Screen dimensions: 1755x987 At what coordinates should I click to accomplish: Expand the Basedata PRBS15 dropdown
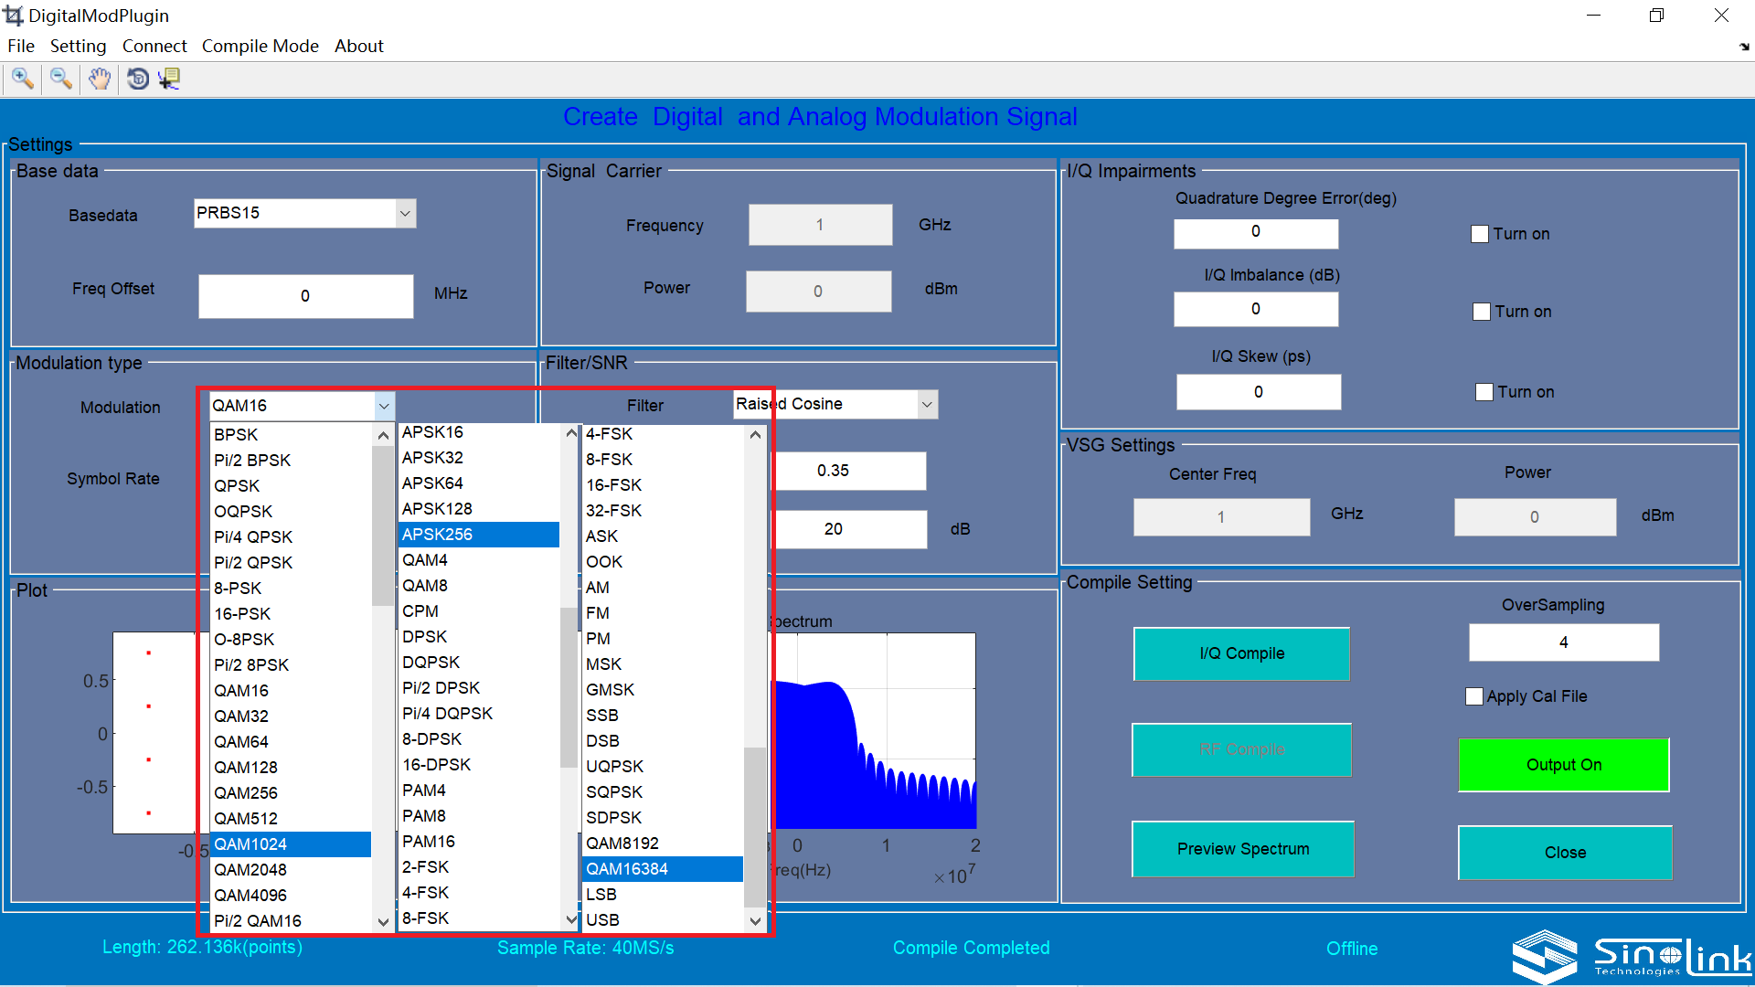tap(405, 214)
